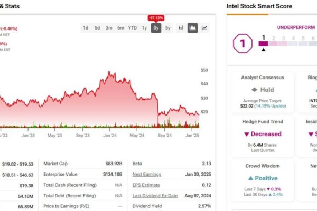Click the Positive up-arrow icon
317x211 pixels.
(250, 178)
